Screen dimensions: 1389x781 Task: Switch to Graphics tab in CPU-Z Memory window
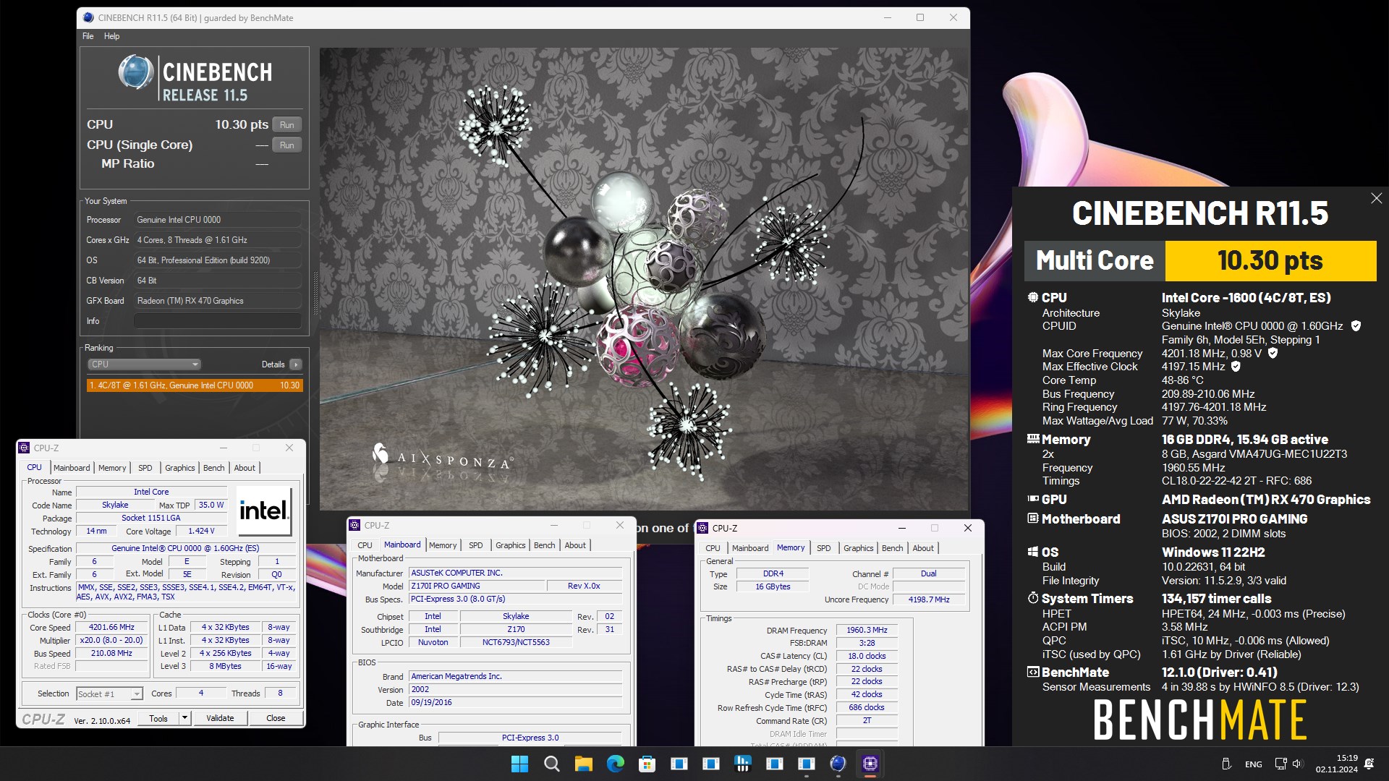tap(858, 548)
